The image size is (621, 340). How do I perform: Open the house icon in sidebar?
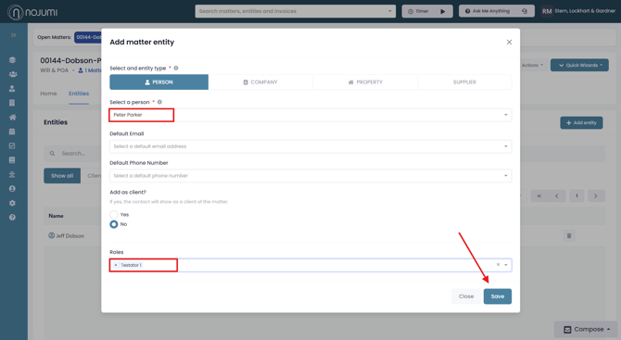12,117
